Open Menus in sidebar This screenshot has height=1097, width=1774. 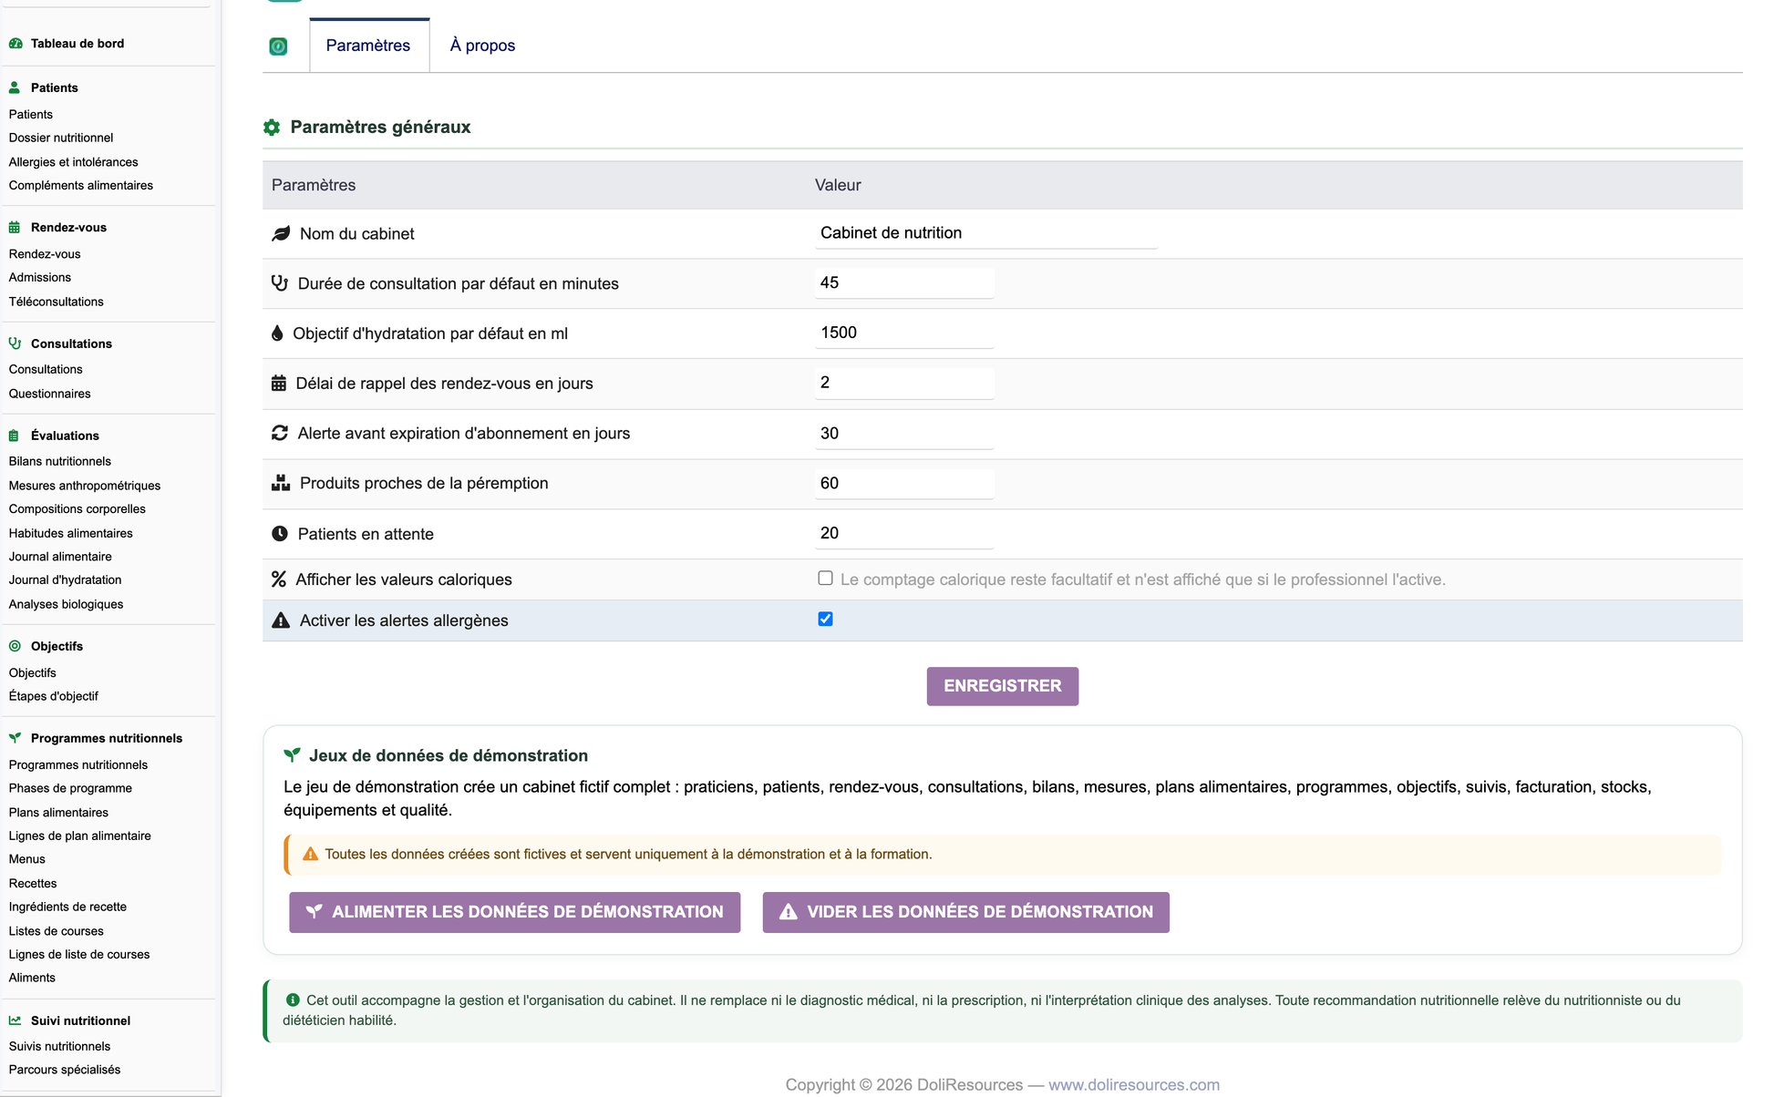point(26,859)
